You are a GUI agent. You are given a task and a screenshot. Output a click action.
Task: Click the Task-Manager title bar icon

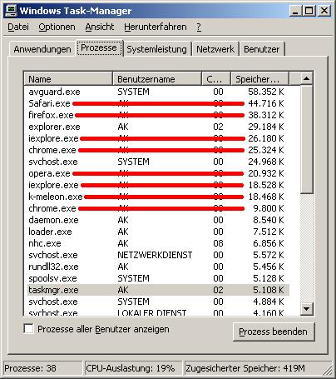12,11
